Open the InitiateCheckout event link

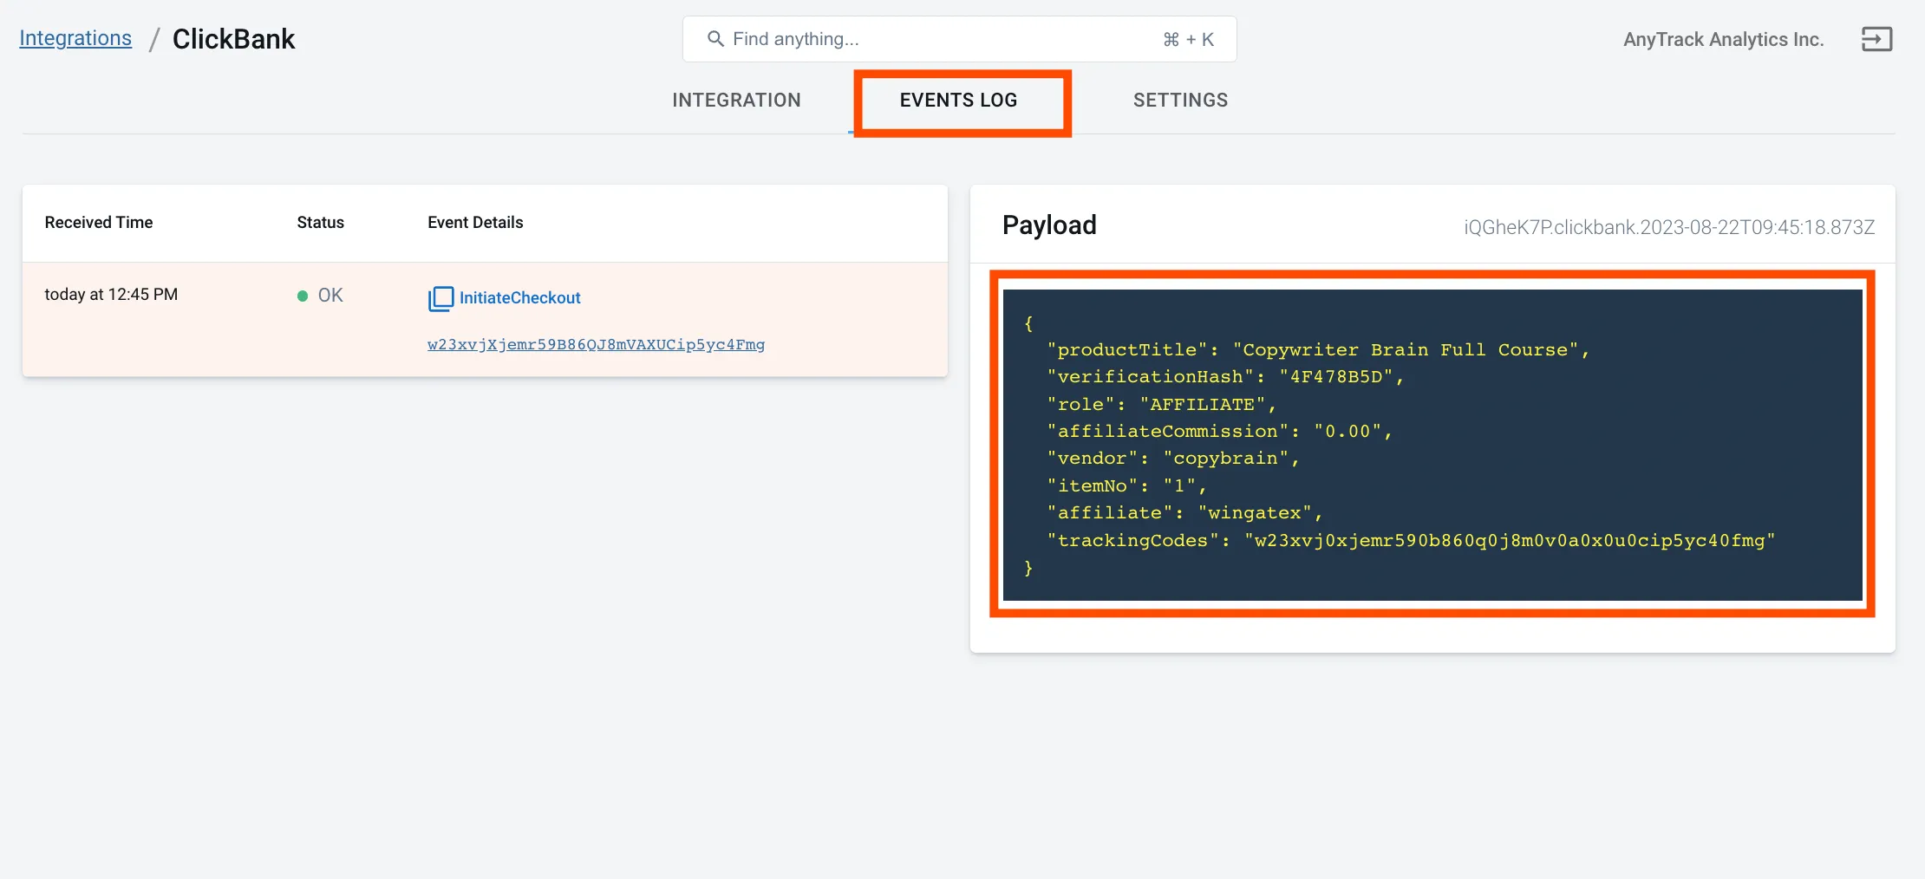click(519, 297)
